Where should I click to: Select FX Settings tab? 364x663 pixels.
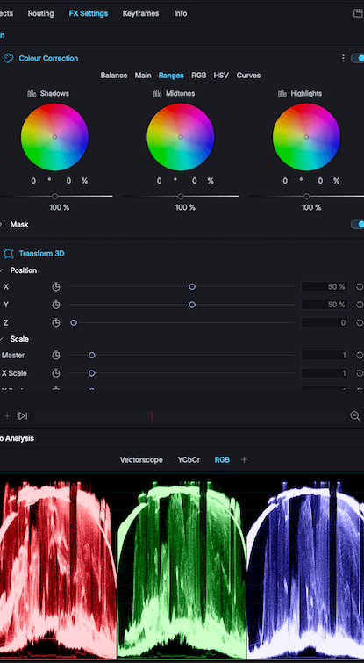pos(89,13)
